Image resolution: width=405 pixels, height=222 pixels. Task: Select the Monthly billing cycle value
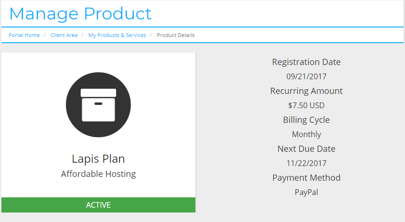point(306,134)
